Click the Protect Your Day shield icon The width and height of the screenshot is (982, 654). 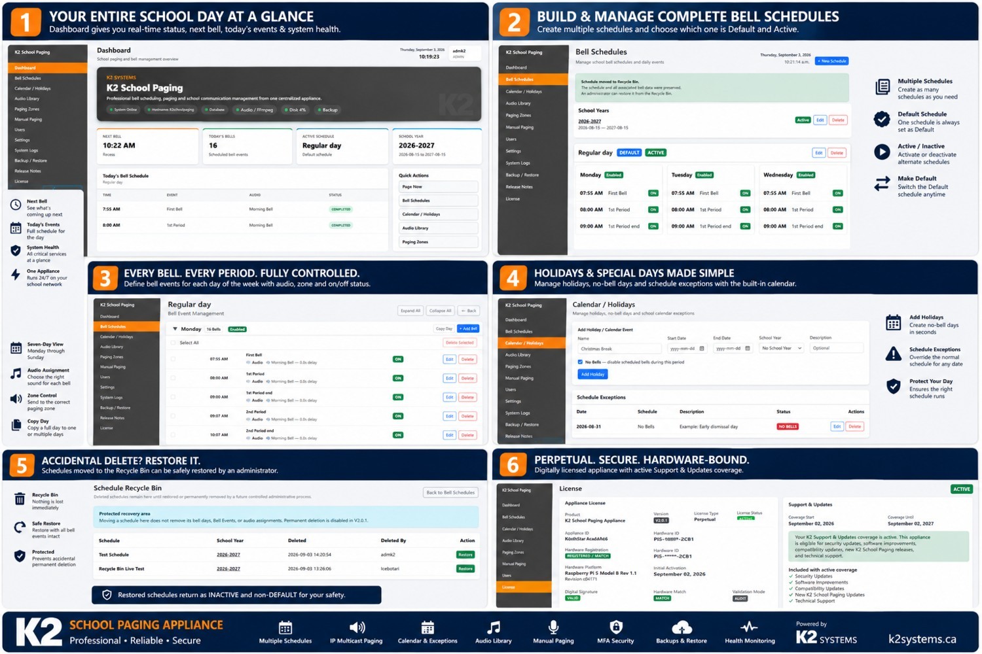click(x=894, y=387)
